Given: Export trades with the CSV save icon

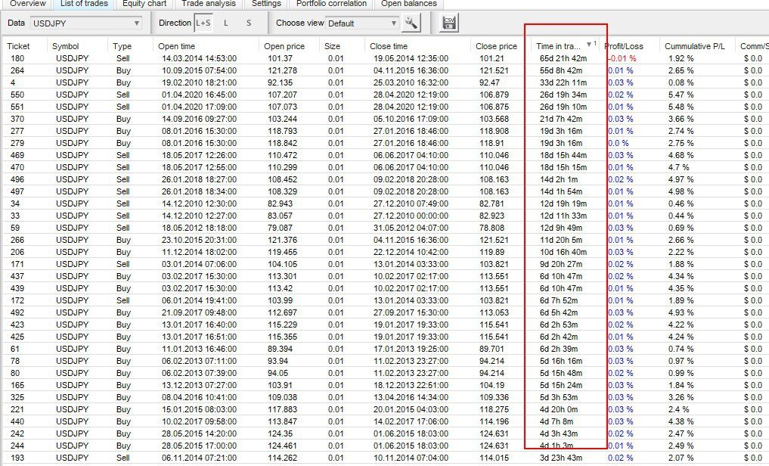Looking at the screenshot, I should pyautogui.click(x=448, y=23).
